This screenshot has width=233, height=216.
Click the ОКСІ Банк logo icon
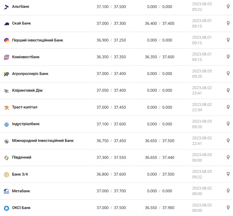(6, 208)
